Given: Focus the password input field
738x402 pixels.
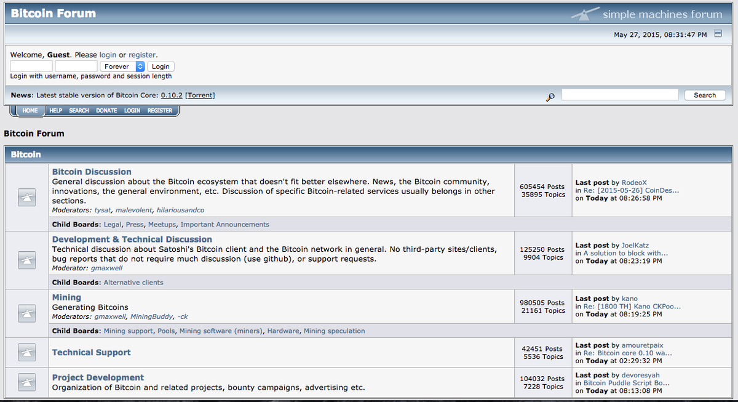Looking at the screenshot, I should pos(76,66).
